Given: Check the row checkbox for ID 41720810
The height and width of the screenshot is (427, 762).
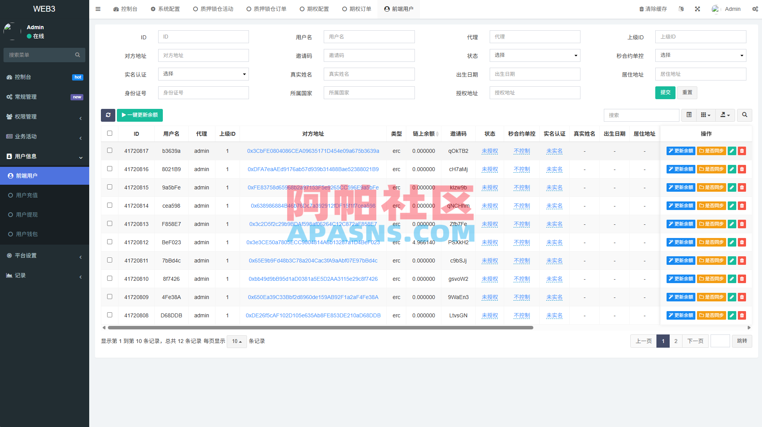Looking at the screenshot, I should click(109, 278).
